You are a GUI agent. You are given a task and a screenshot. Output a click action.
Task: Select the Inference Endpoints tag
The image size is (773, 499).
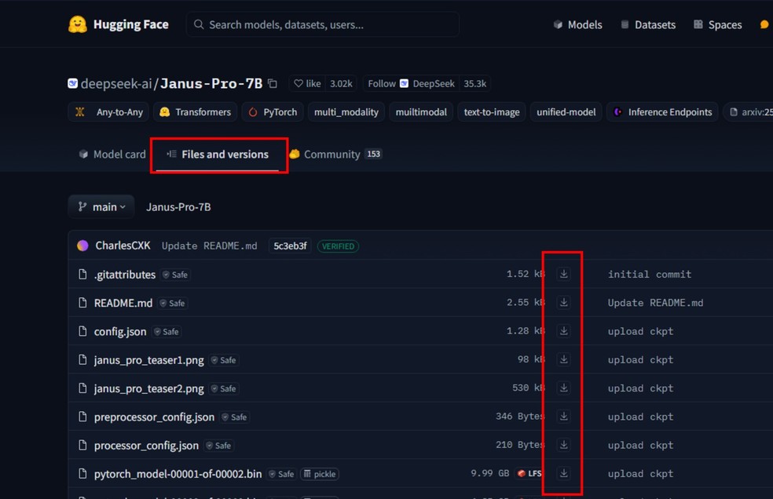662,112
